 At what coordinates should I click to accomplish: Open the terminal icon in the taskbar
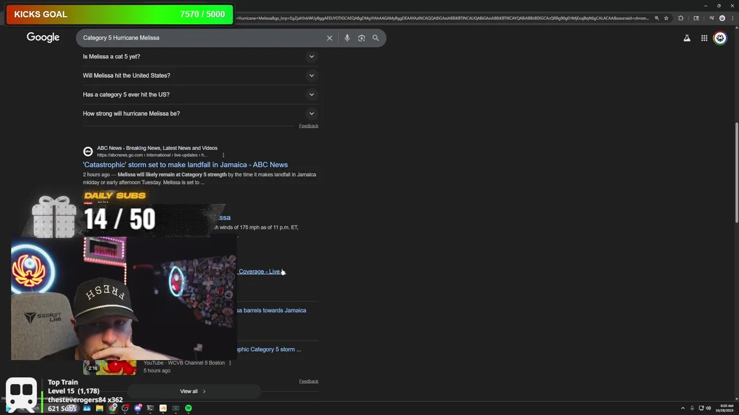[x=150, y=408]
